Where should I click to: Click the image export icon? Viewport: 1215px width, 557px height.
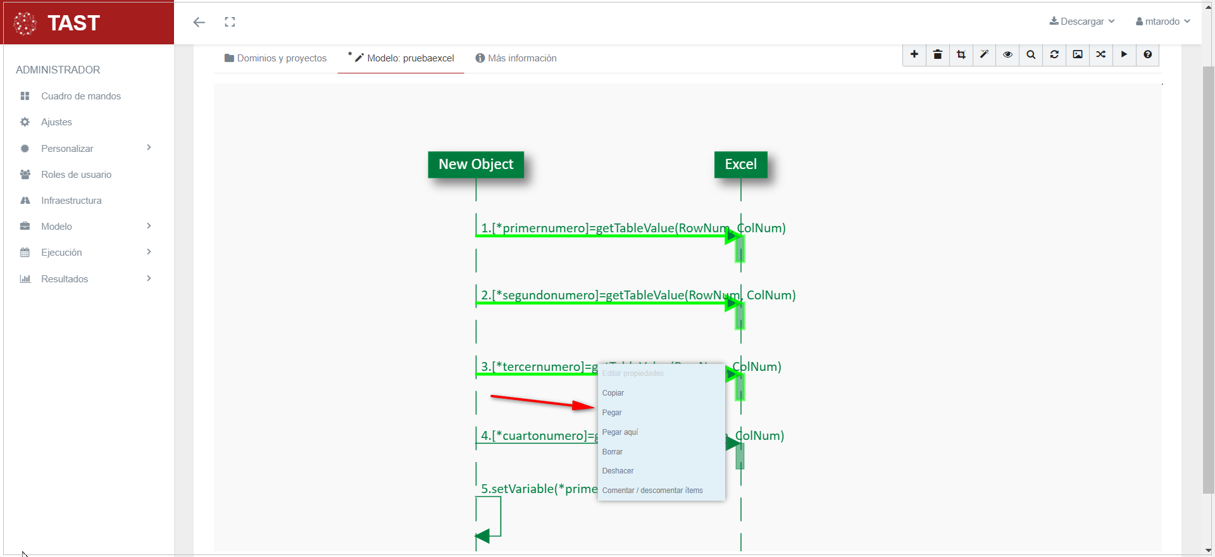click(1078, 54)
